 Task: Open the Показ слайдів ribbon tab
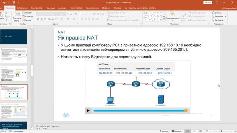click(76, 8)
